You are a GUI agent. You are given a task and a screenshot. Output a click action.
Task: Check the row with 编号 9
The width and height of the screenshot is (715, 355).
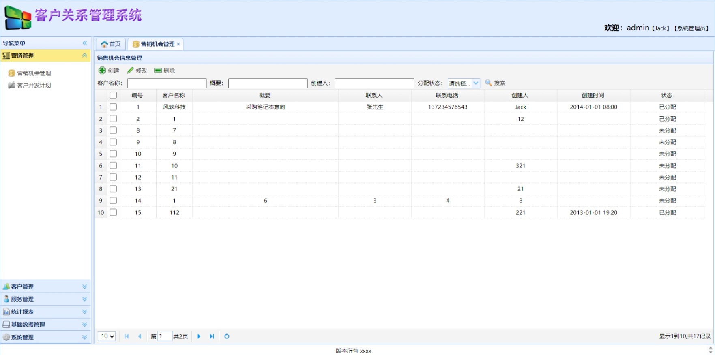[x=113, y=142]
